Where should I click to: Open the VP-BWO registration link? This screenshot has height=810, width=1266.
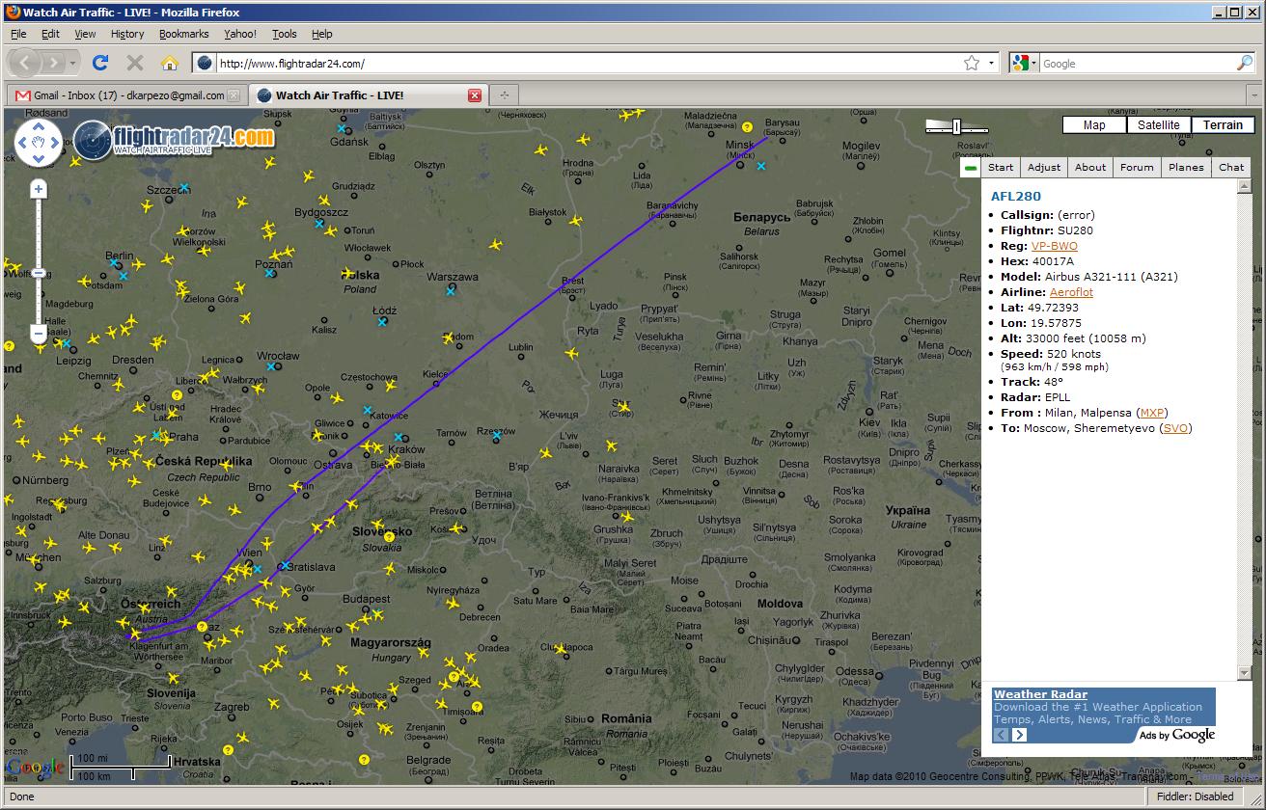1055,246
